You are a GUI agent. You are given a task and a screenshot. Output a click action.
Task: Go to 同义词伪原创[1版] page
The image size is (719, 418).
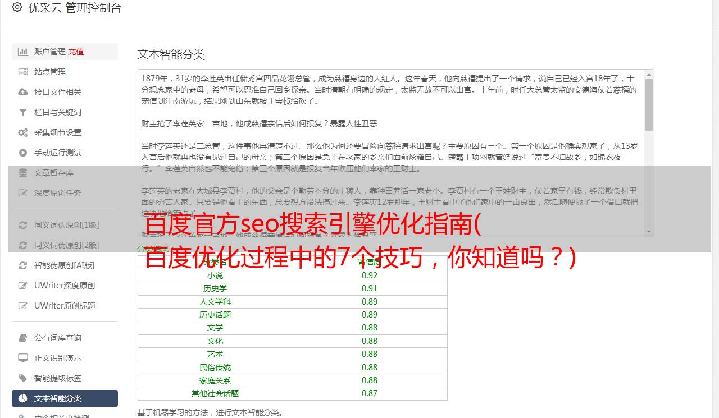65,225
